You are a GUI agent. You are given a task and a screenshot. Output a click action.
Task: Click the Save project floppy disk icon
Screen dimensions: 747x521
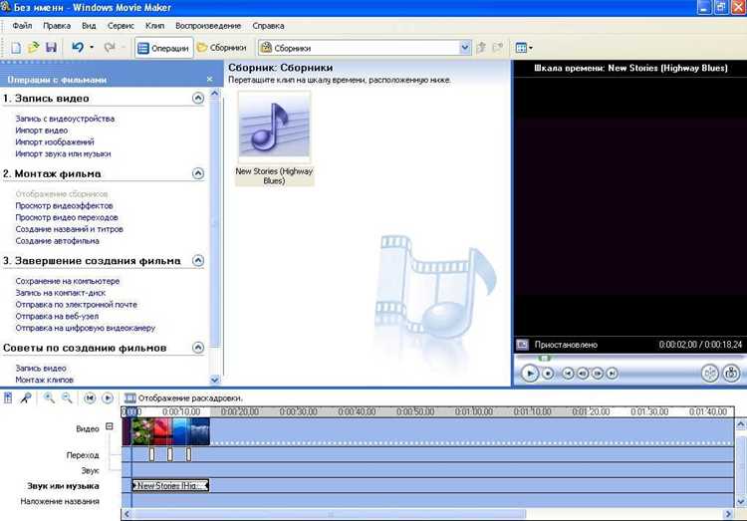(51, 47)
